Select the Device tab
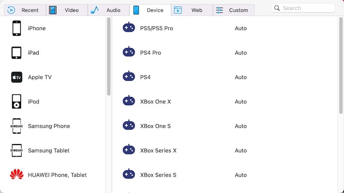Image resolution: width=344 pixels, height=193 pixels. tap(150, 10)
